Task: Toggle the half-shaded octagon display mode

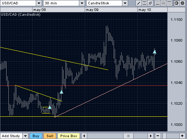Action: 176,3
